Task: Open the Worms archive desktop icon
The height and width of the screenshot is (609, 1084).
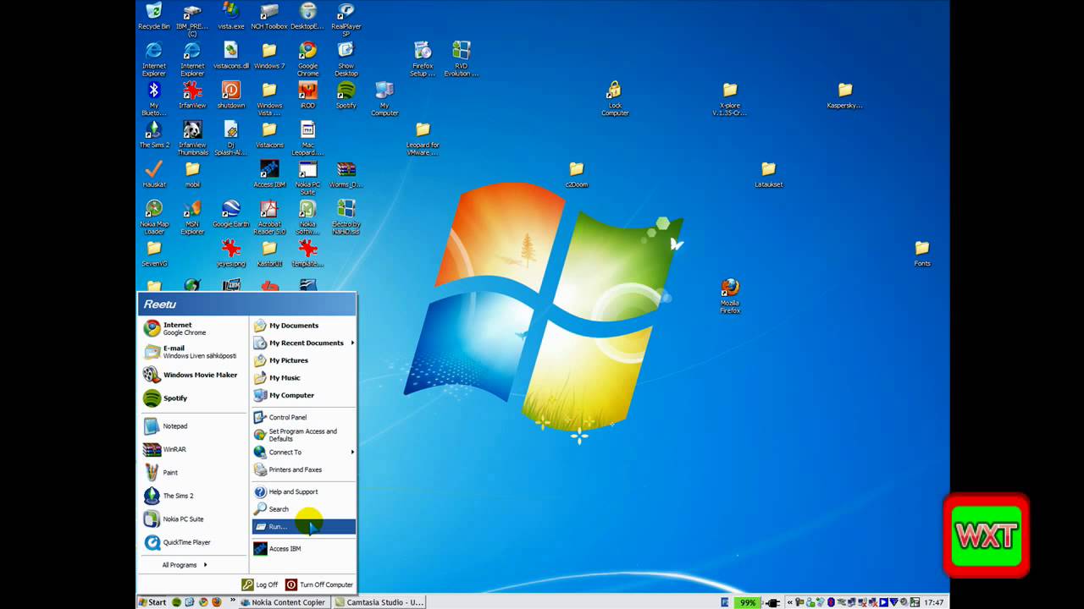Action: click(x=346, y=173)
